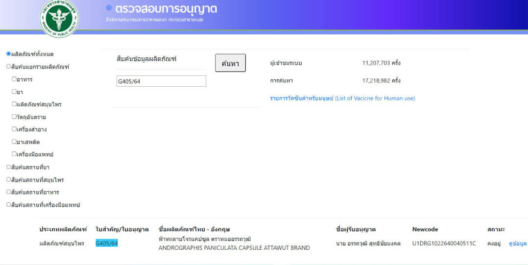Click the highlighted G405/64 license number

(107, 243)
